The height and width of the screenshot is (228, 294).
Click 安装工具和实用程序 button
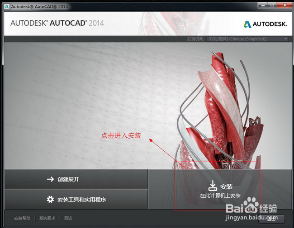pos(76,200)
